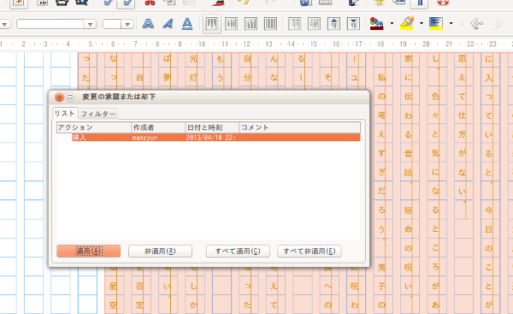513x314 pixels.
Task: Click the dialog title 変更の承認または却下
Action: pyautogui.click(x=119, y=97)
